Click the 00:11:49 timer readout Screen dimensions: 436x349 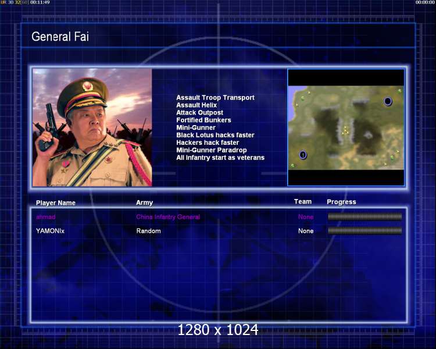(40, 2)
